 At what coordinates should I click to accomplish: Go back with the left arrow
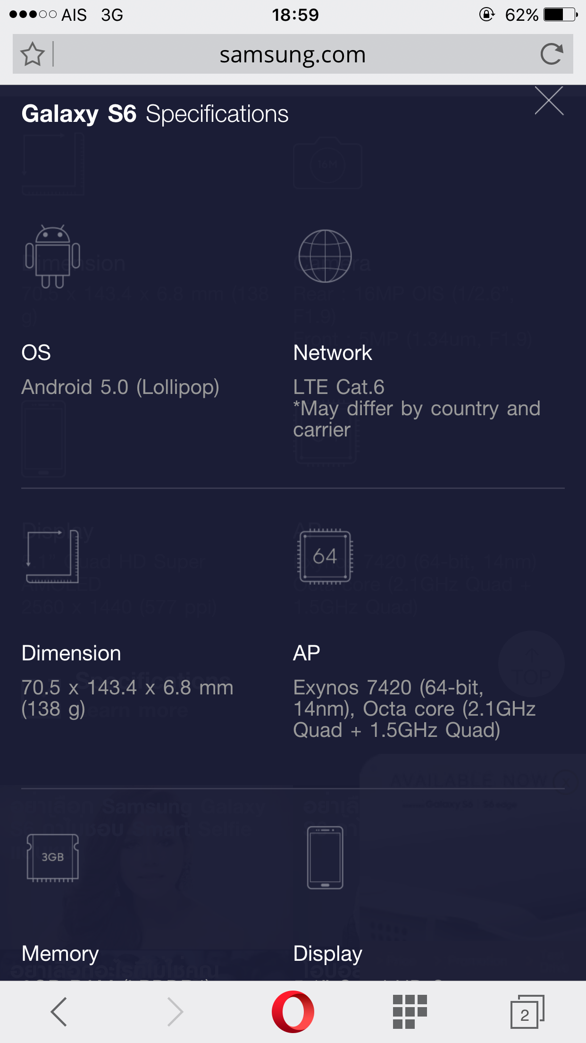click(59, 1012)
